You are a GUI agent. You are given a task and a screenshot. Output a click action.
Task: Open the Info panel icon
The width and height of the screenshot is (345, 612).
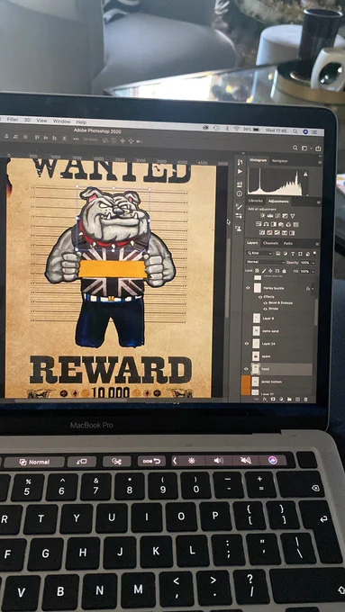coord(239,194)
